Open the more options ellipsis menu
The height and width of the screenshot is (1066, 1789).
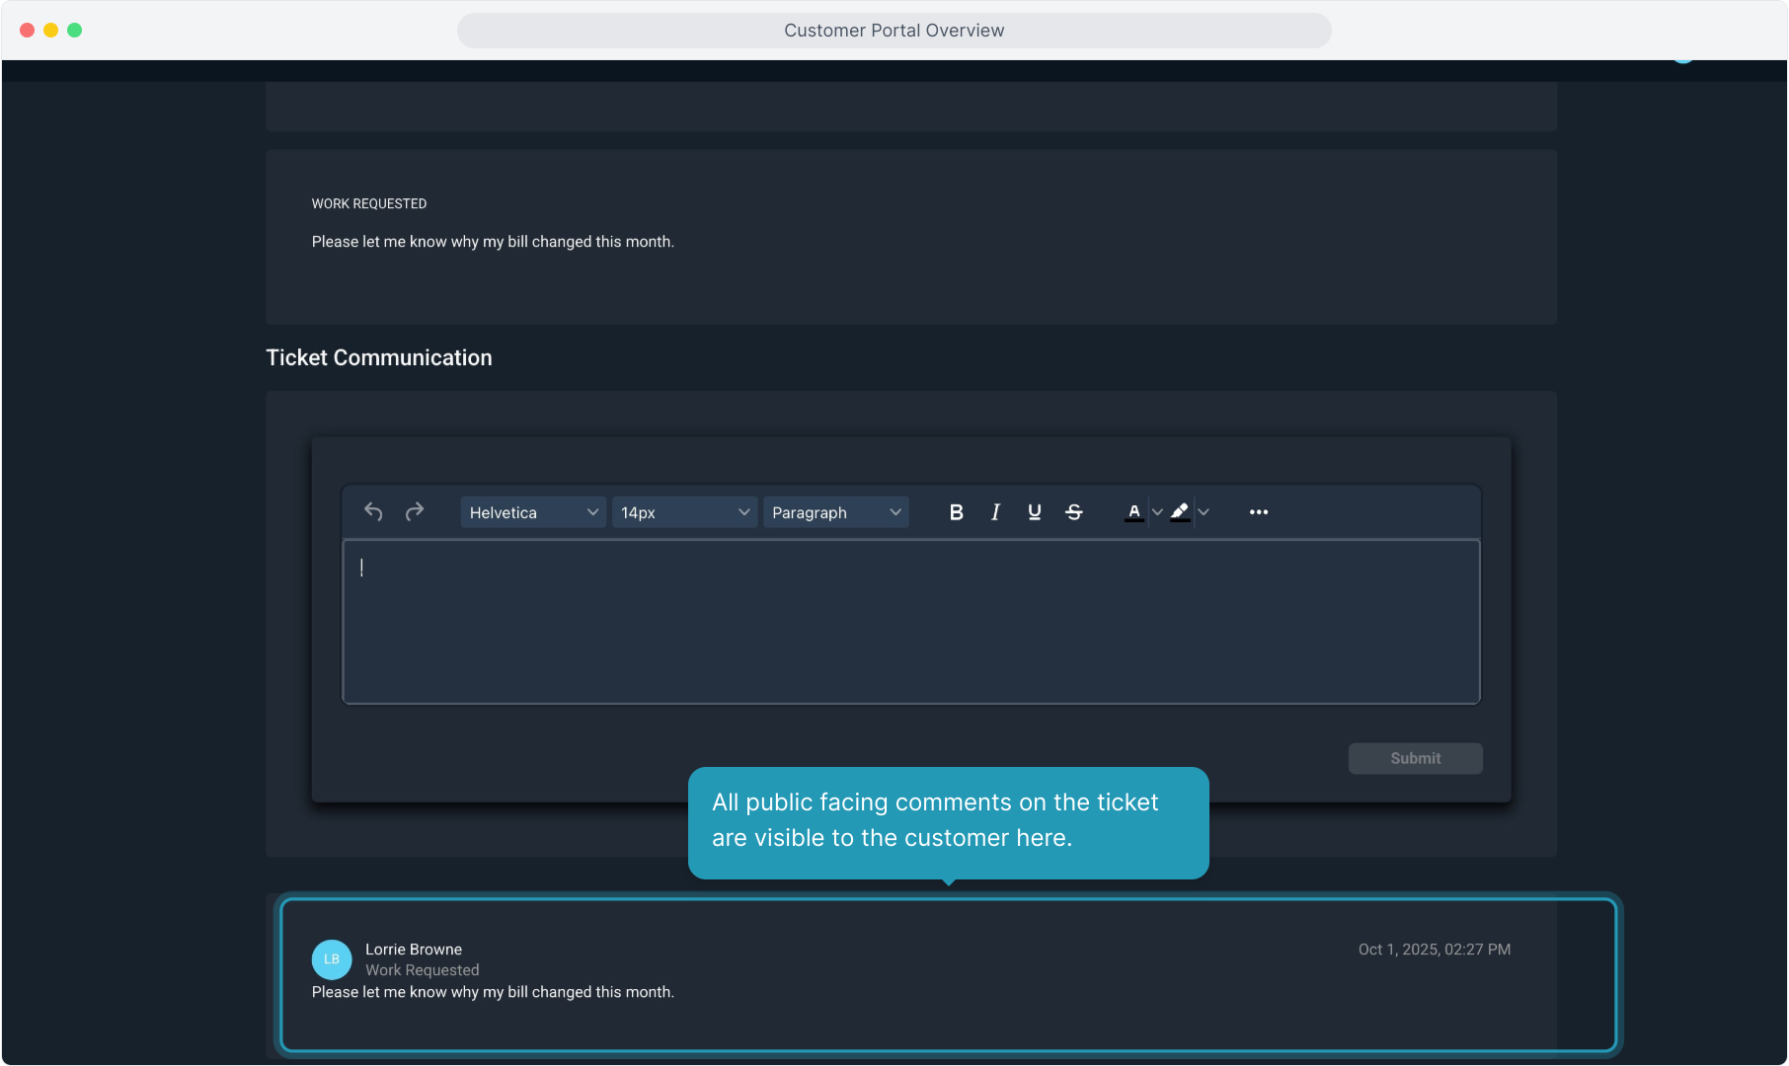1258,512
